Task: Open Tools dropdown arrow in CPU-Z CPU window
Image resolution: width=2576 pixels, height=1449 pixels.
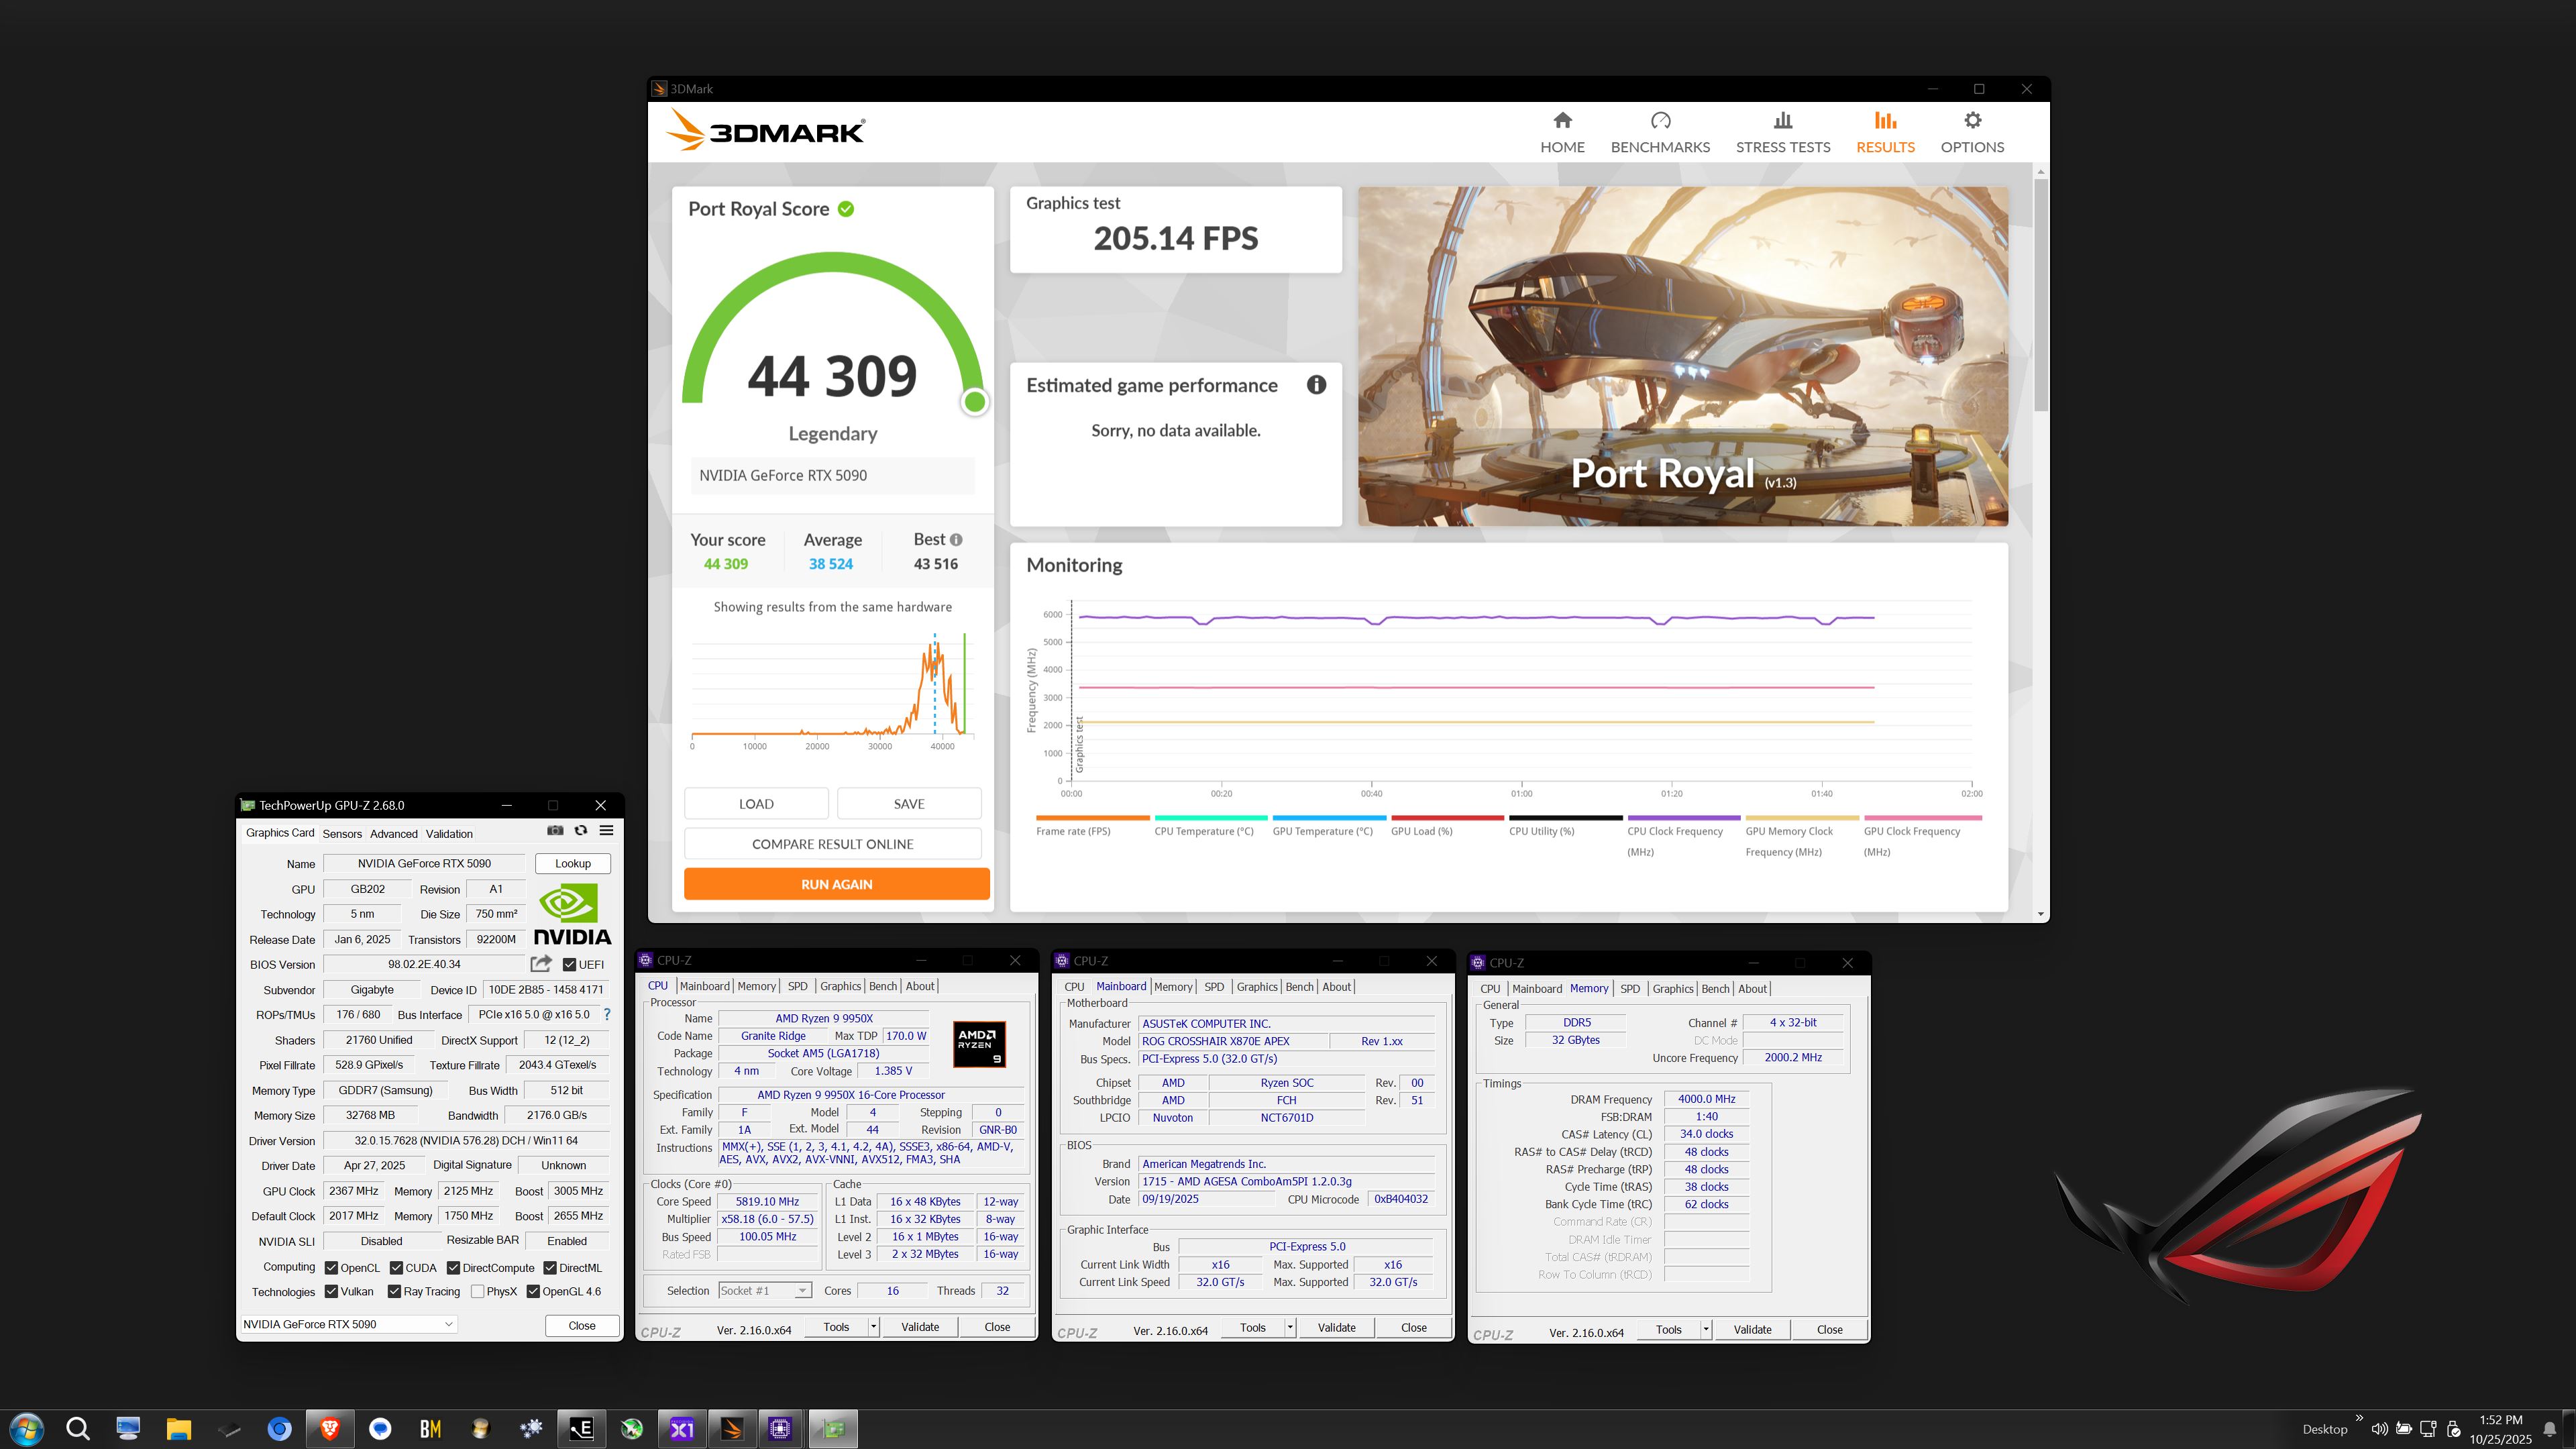Action: point(873,1327)
